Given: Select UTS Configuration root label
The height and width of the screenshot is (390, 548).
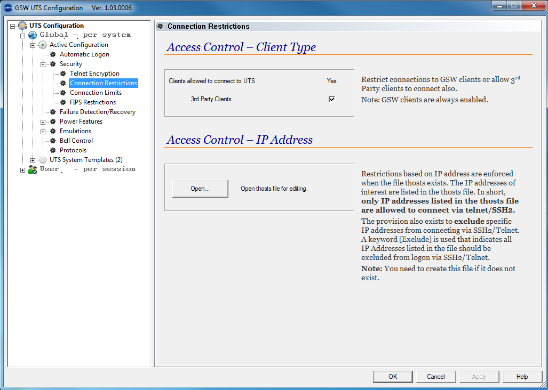Looking at the screenshot, I should pyautogui.click(x=57, y=26).
